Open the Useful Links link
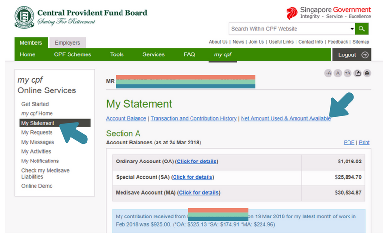 point(281,42)
